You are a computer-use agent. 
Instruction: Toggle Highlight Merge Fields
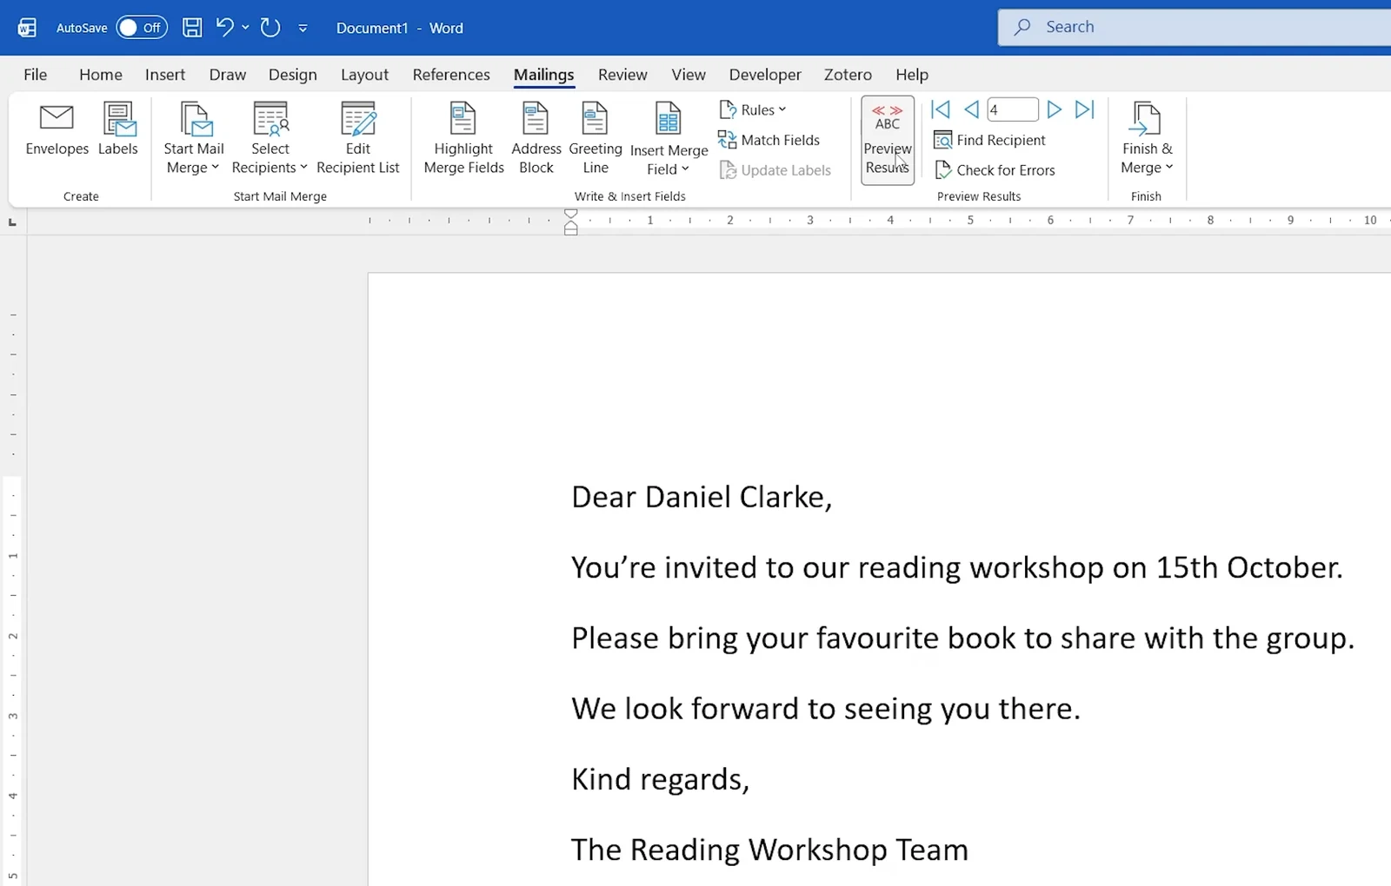pyautogui.click(x=463, y=139)
